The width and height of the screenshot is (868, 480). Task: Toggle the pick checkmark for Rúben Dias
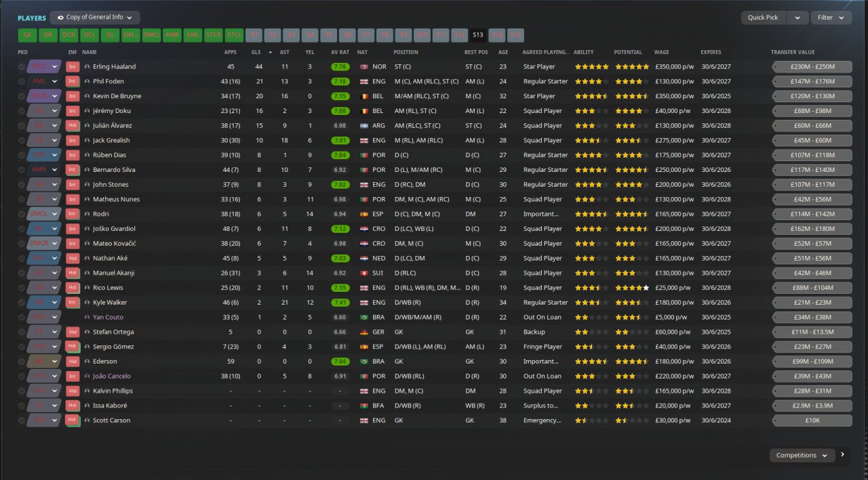(x=22, y=155)
